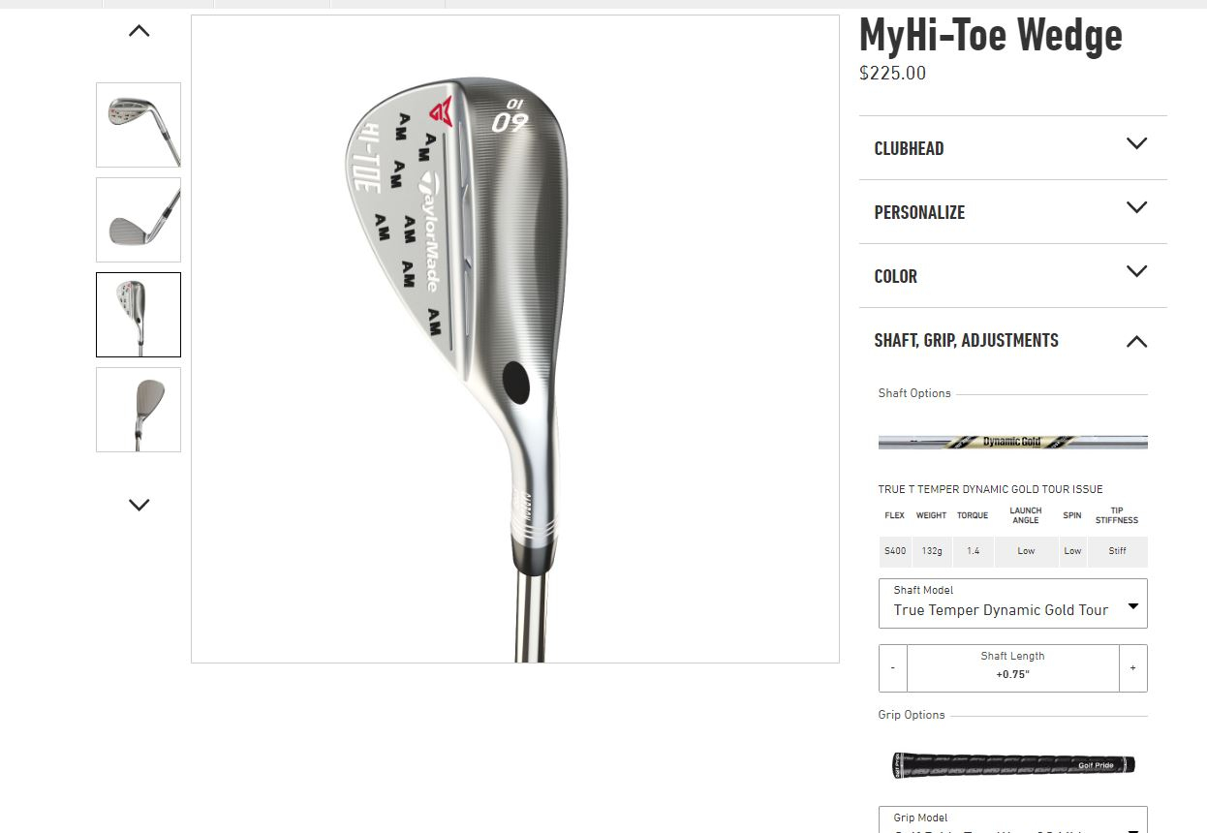Collapse the Shaft, Grip, Adjustments section
The image size is (1207, 833).
(x=1136, y=341)
